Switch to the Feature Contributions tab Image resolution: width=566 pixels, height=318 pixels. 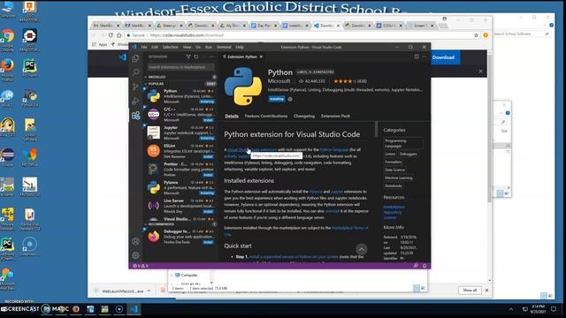point(266,116)
